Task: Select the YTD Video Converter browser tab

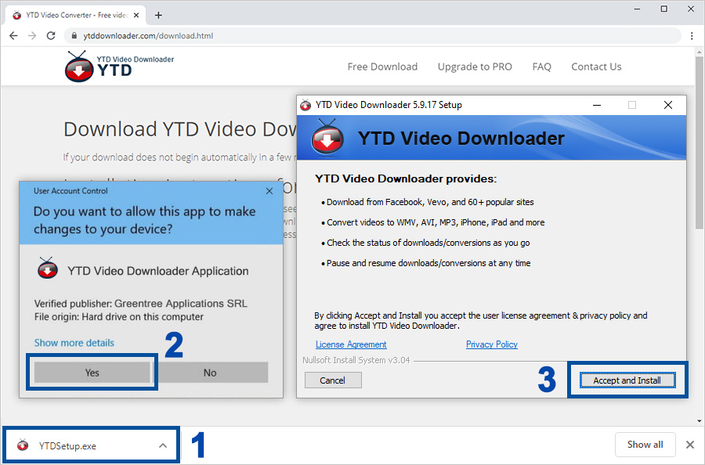Action: pyautogui.click(x=77, y=16)
